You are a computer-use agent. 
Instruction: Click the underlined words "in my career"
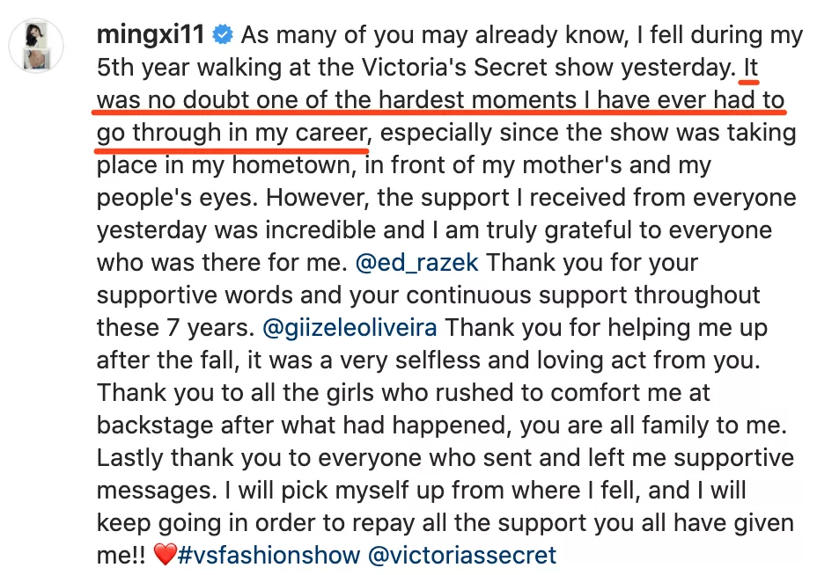click(299, 133)
